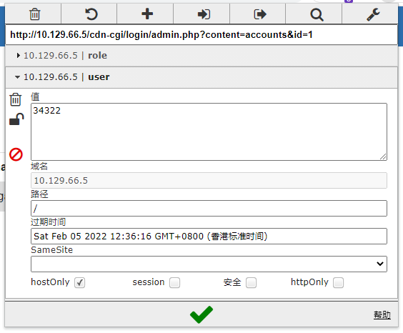The image size is (403, 333).
Task: Enable the session checkbox
Action: pyautogui.click(x=175, y=283)
